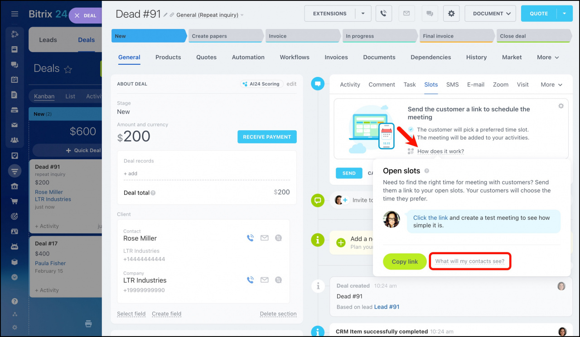Switch to the Invoices tab
Viewport: 580px width, 337px height.
336,57
